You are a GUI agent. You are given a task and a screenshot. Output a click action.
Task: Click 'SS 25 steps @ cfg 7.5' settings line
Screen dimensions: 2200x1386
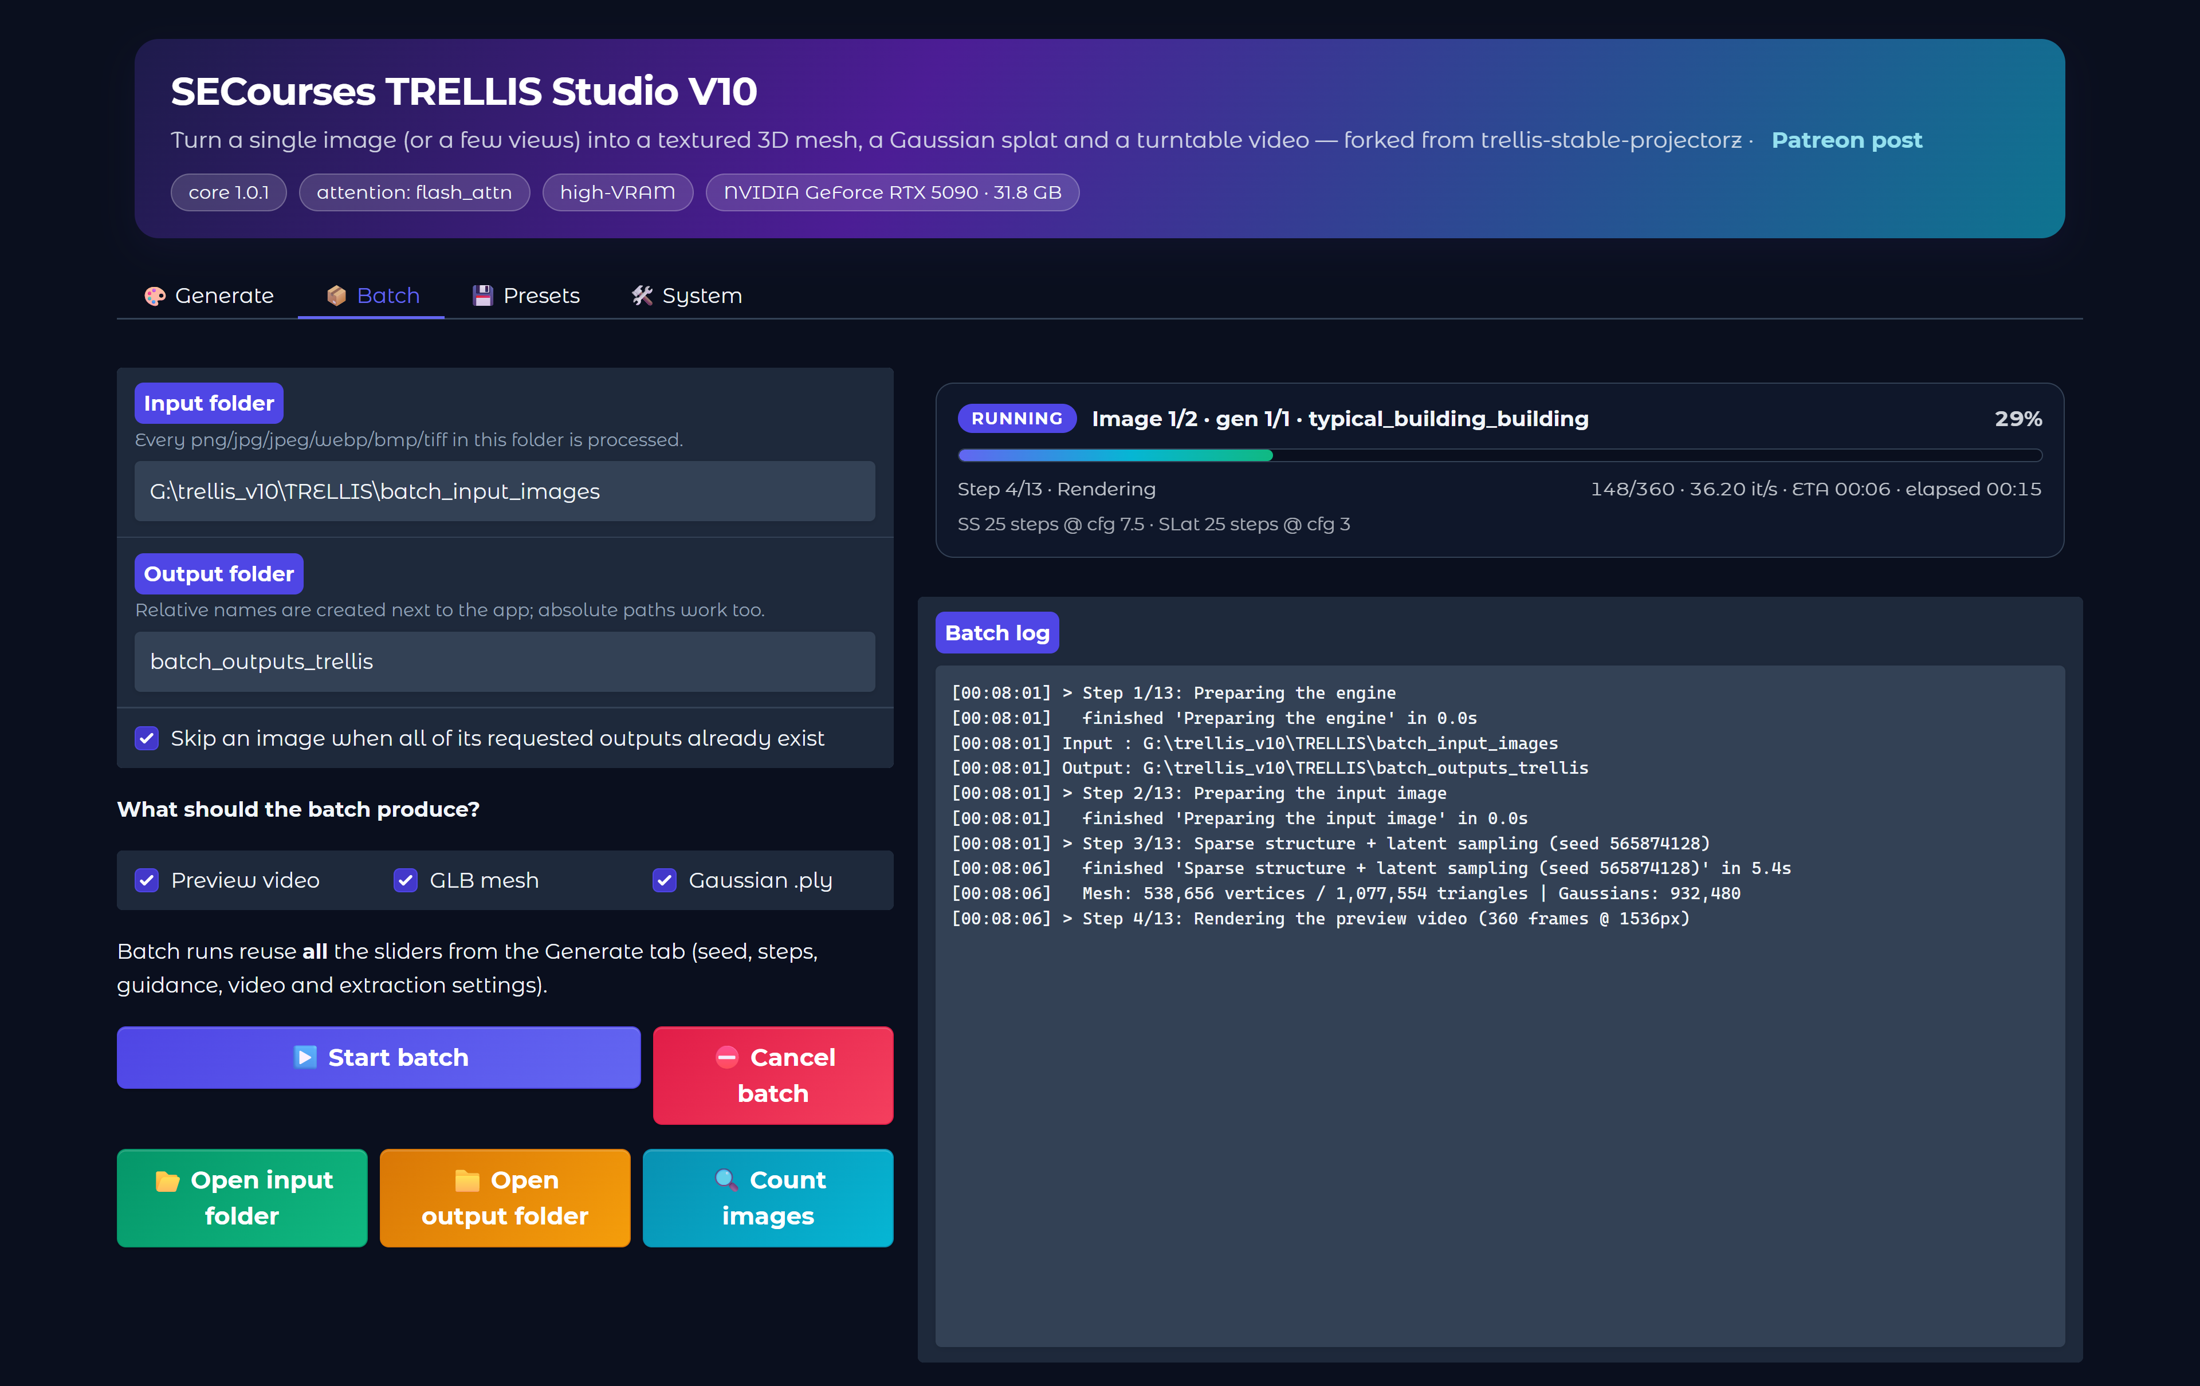click(x=1154, y=524)
